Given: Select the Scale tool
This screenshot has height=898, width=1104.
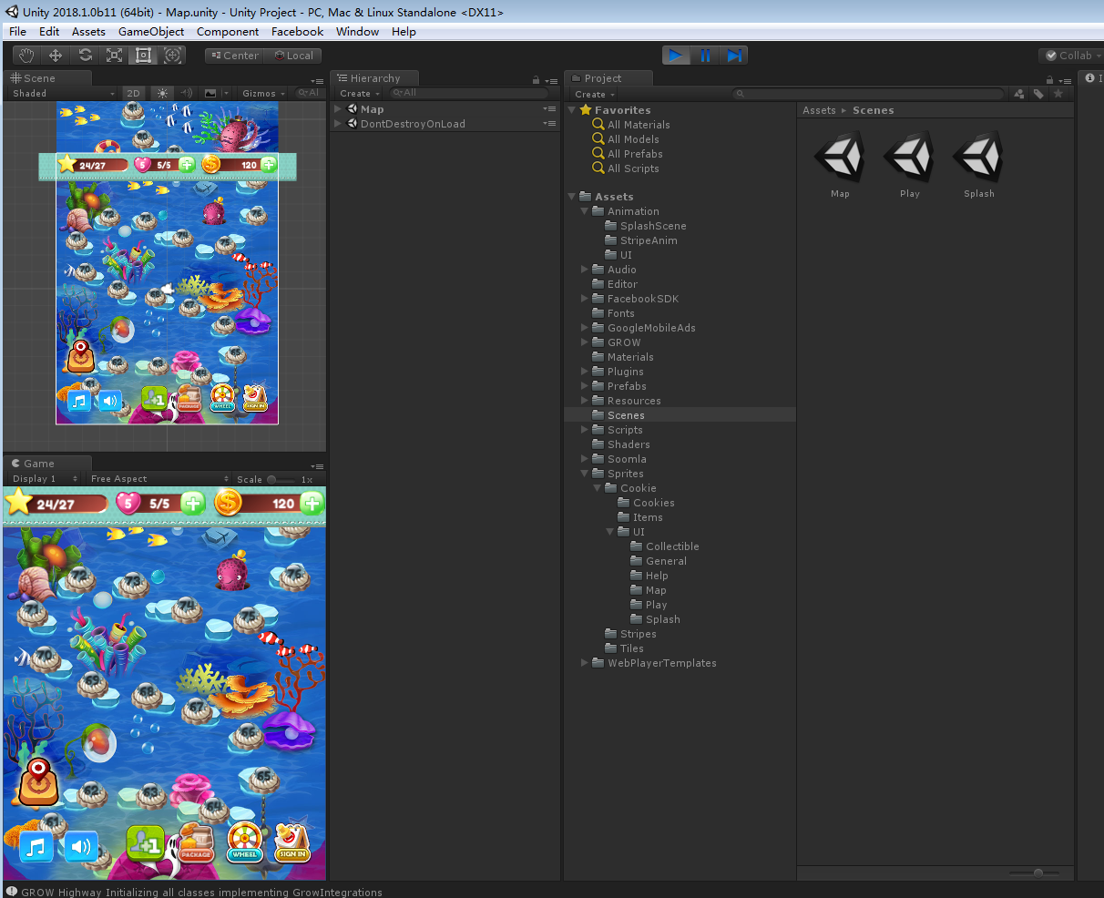Looking at the screenshot, I should (x=114, y=56).
